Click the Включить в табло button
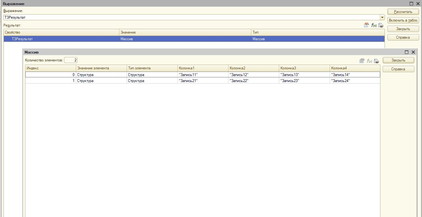The image size is (422, 217). pyautogui.click(x=403, y=20)
